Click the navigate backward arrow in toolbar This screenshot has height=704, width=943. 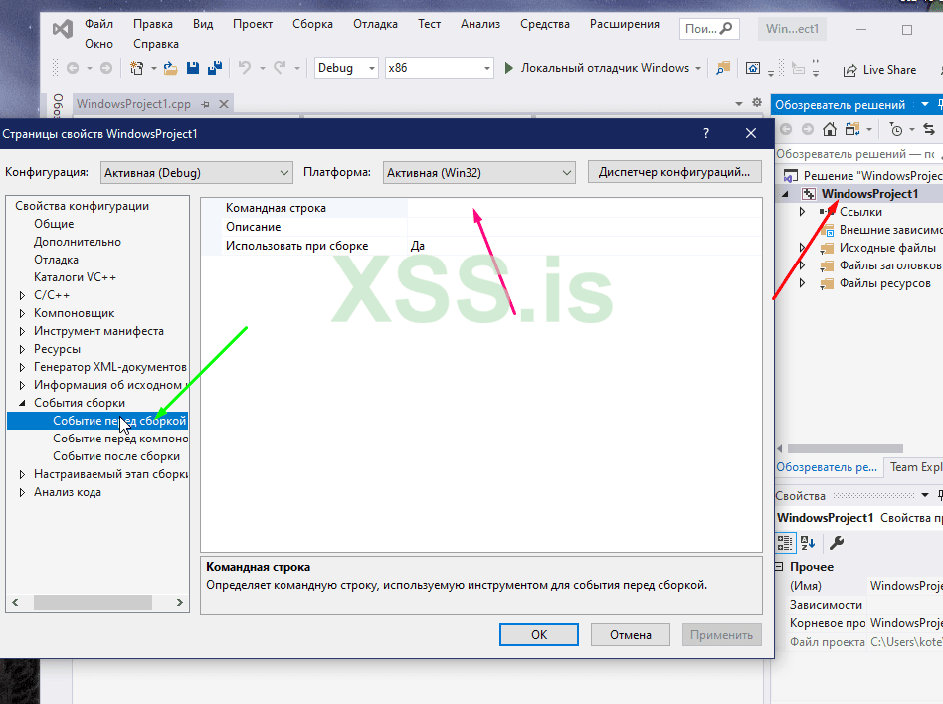tap(73, 68)
